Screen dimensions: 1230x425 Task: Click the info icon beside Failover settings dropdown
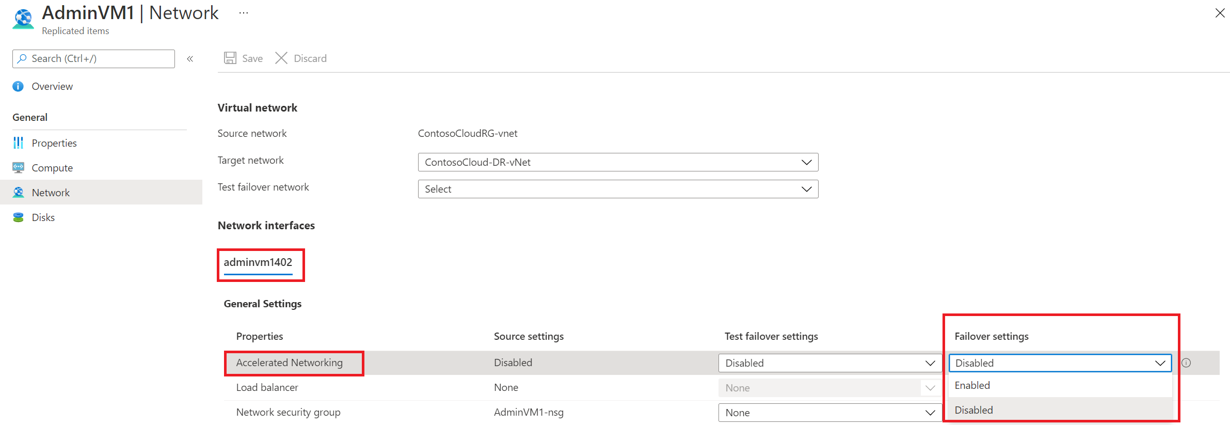(x=1187, y=363)
